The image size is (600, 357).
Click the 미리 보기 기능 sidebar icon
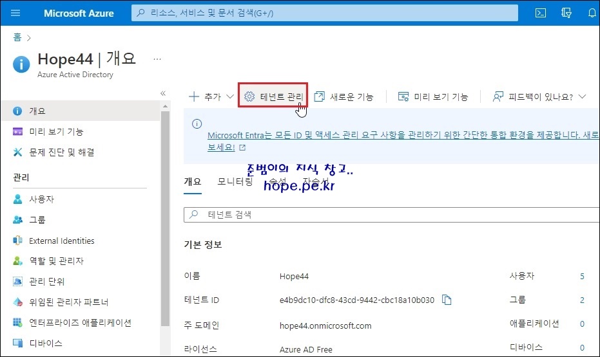coord(17,132)
